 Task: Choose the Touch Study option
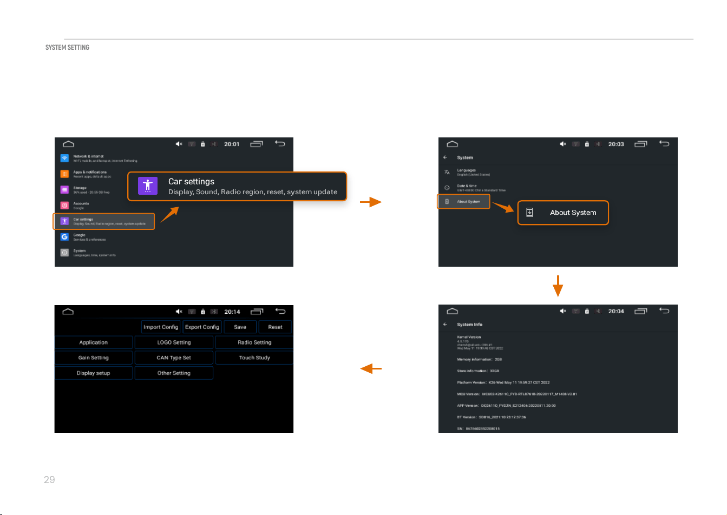254,358
